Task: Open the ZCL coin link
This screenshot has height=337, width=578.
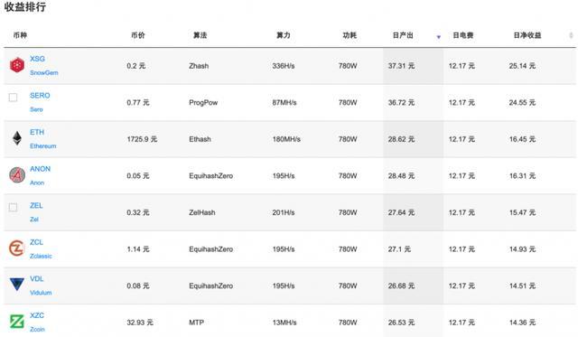Action: tap(36, 242)
